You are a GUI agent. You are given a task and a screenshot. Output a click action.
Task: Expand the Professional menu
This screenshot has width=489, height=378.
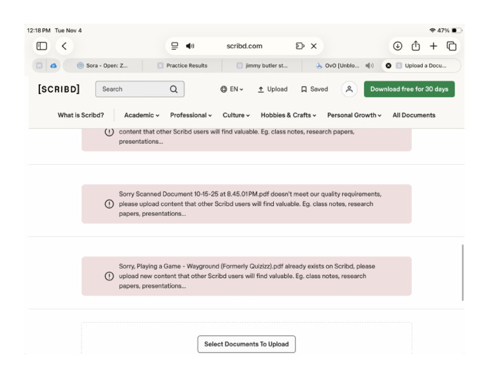click(x=191, y=115)
